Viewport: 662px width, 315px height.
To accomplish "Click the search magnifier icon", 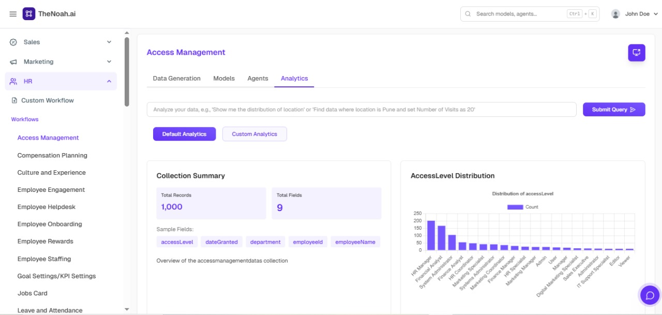I will tap(468, 13).
